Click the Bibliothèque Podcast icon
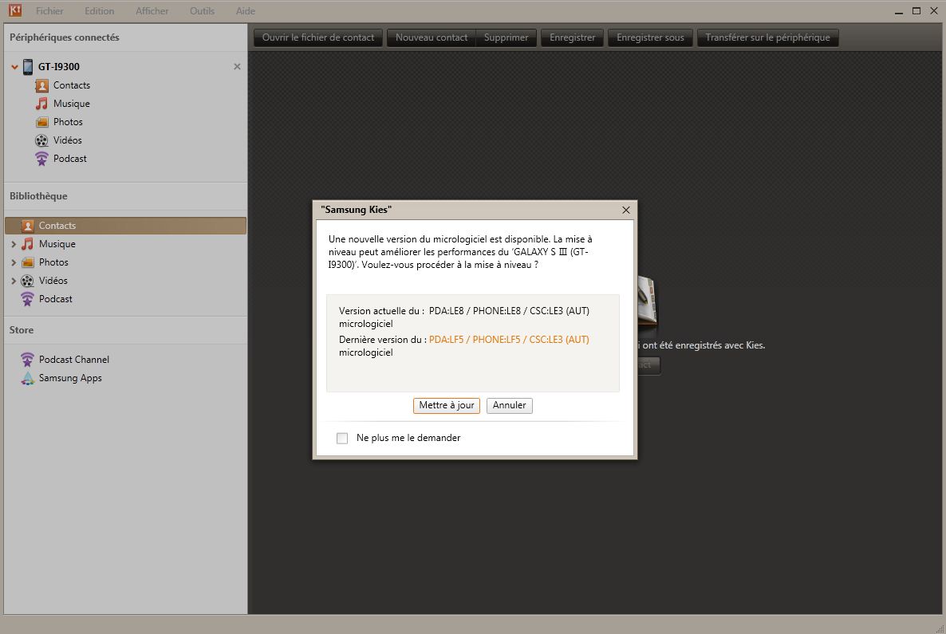The width and height of the screenshot is (946, 634). point(28,299)
